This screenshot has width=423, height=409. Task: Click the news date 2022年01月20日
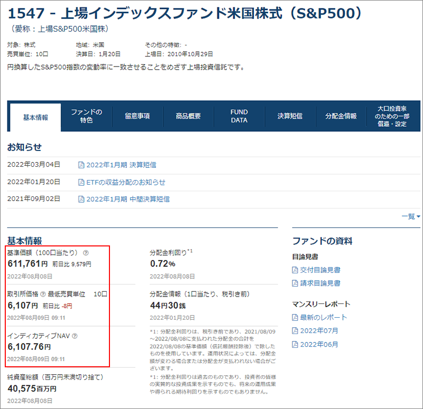click(x=33, y=182)
